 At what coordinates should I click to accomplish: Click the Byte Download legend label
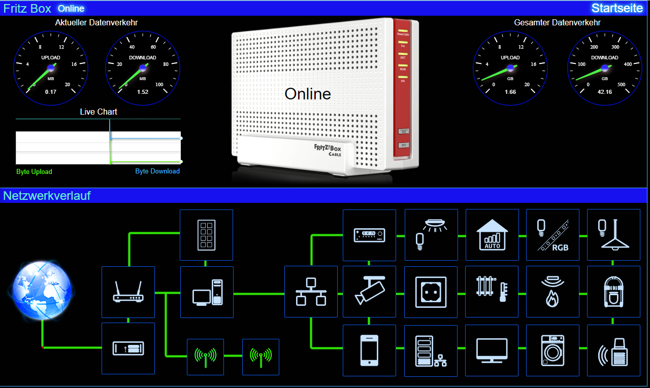(x=157, y=171)
